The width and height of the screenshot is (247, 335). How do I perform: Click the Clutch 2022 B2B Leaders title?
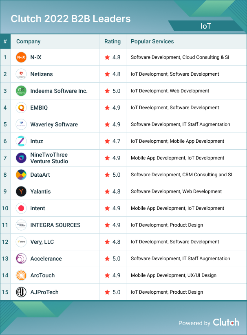71,19
